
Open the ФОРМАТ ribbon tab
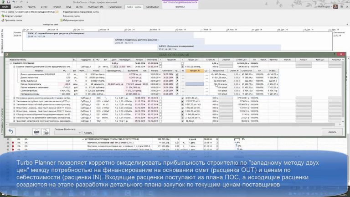pyautogui.click(x=180, y=7)
